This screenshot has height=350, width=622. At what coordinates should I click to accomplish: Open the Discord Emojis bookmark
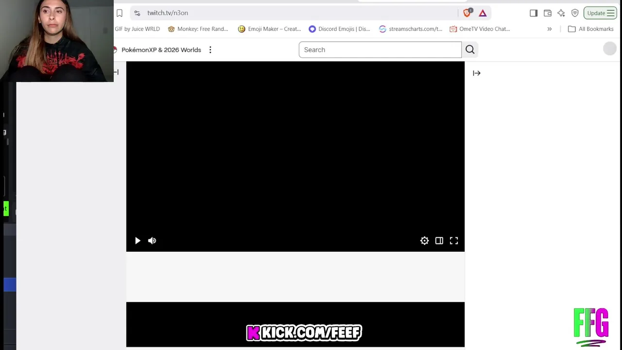(x=339, y=29)
